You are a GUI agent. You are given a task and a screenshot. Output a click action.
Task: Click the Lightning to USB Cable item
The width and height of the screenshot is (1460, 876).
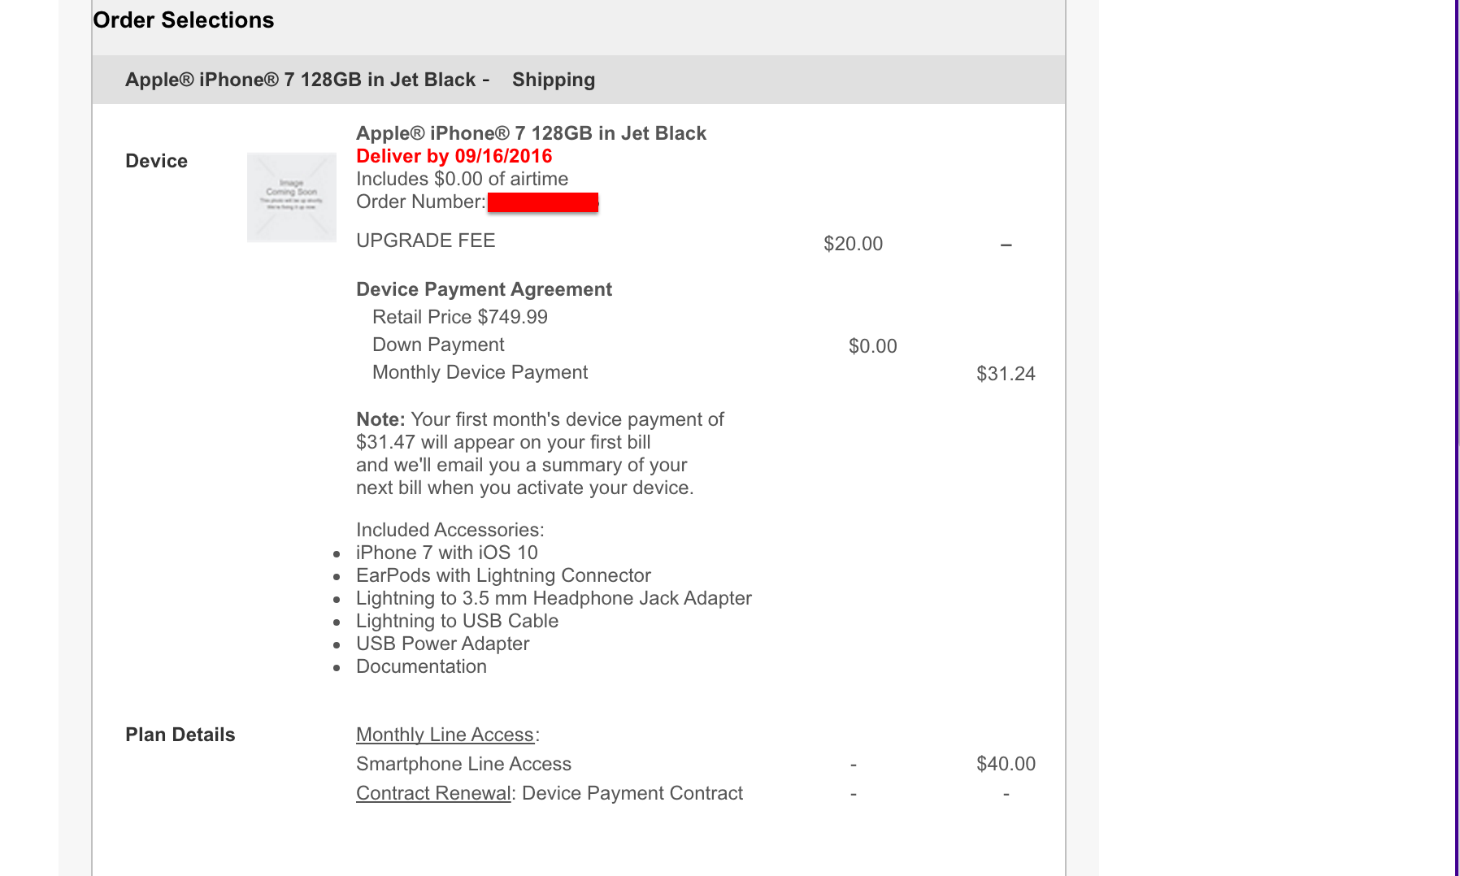tap(457, 621)
